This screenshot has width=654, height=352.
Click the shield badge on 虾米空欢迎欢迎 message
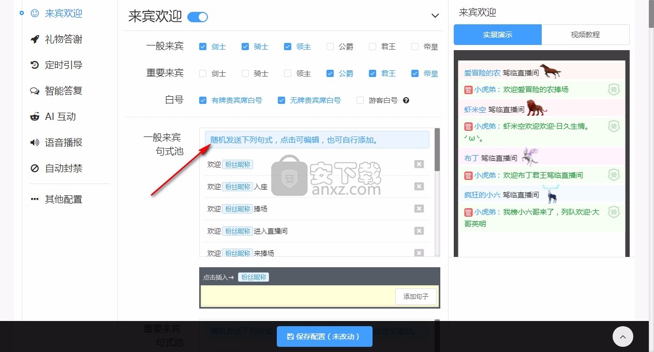614,126
